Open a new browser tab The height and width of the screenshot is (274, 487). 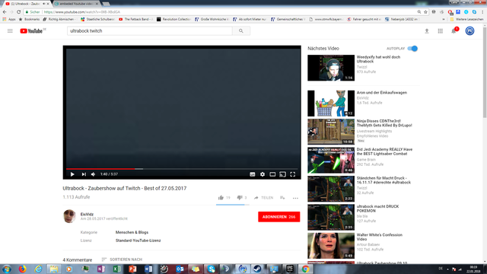[106, 4]
